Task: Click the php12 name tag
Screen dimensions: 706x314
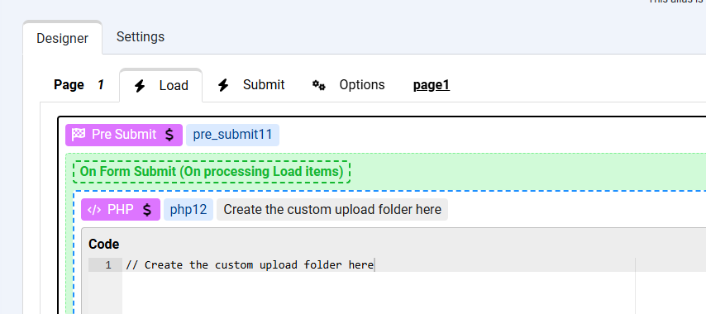Action: [x=188, y=210]
